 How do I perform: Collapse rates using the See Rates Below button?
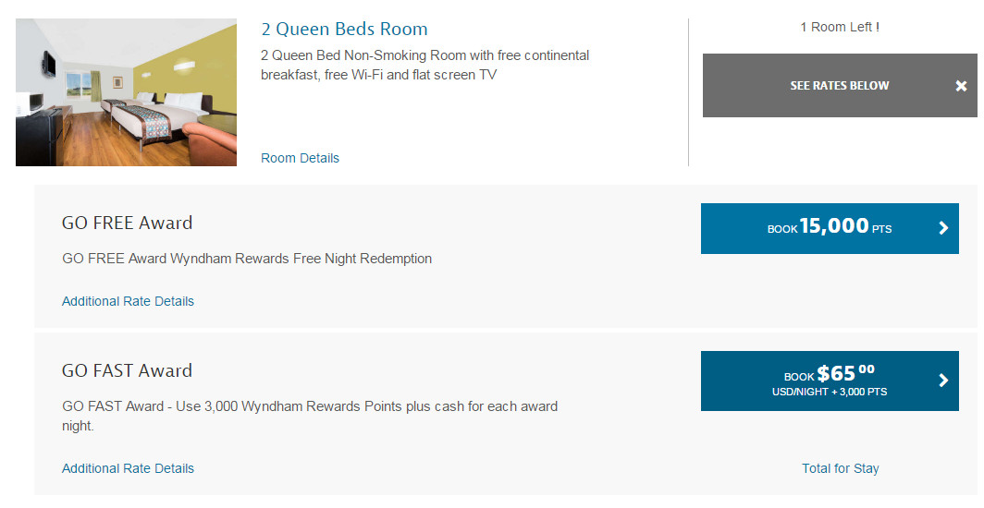(839, 86)
